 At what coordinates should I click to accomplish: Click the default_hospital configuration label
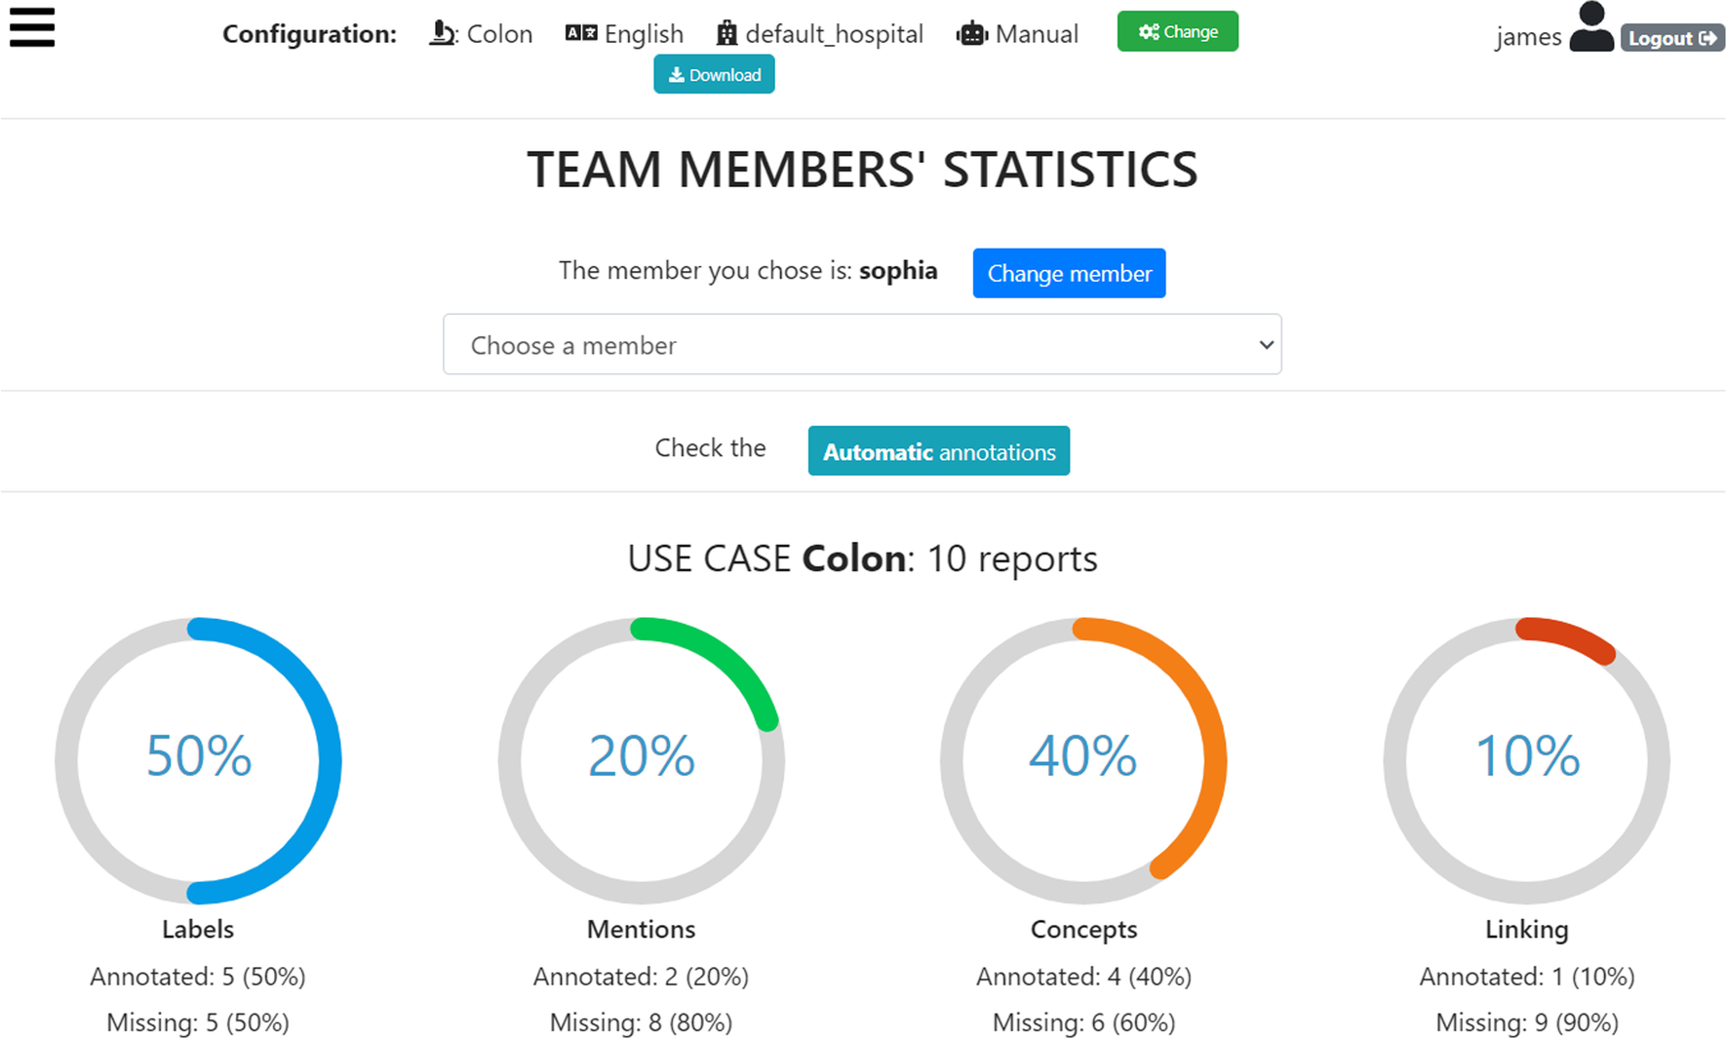pos(834,34)
